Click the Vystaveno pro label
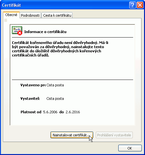The height and width of the screenshot is (155, 145). coord(33,85)
